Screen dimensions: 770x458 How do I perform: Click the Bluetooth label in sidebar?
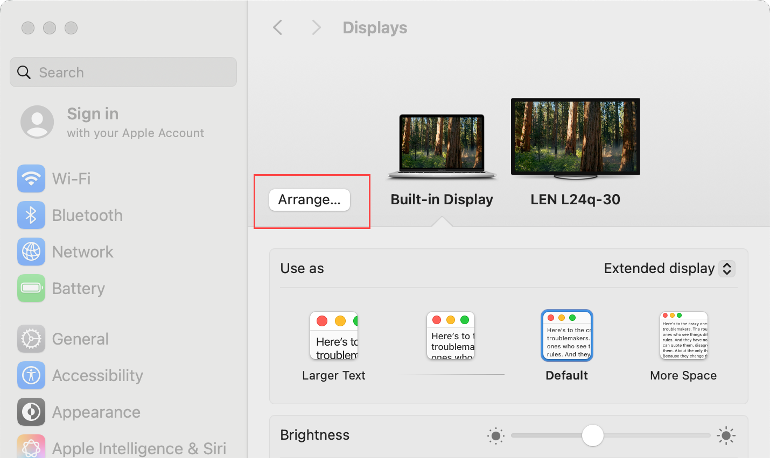point(87,215)
